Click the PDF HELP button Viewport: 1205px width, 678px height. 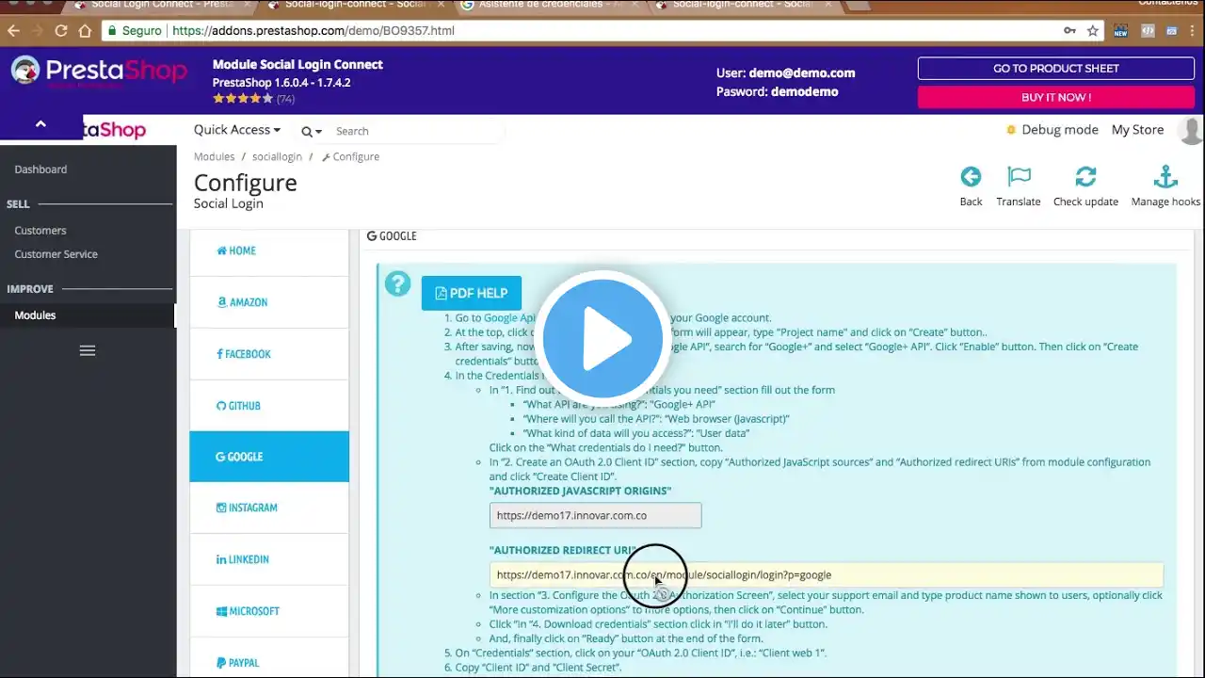click(472, 293)
